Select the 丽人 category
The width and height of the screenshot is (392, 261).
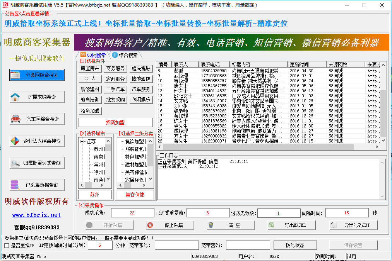click(90, 79)
